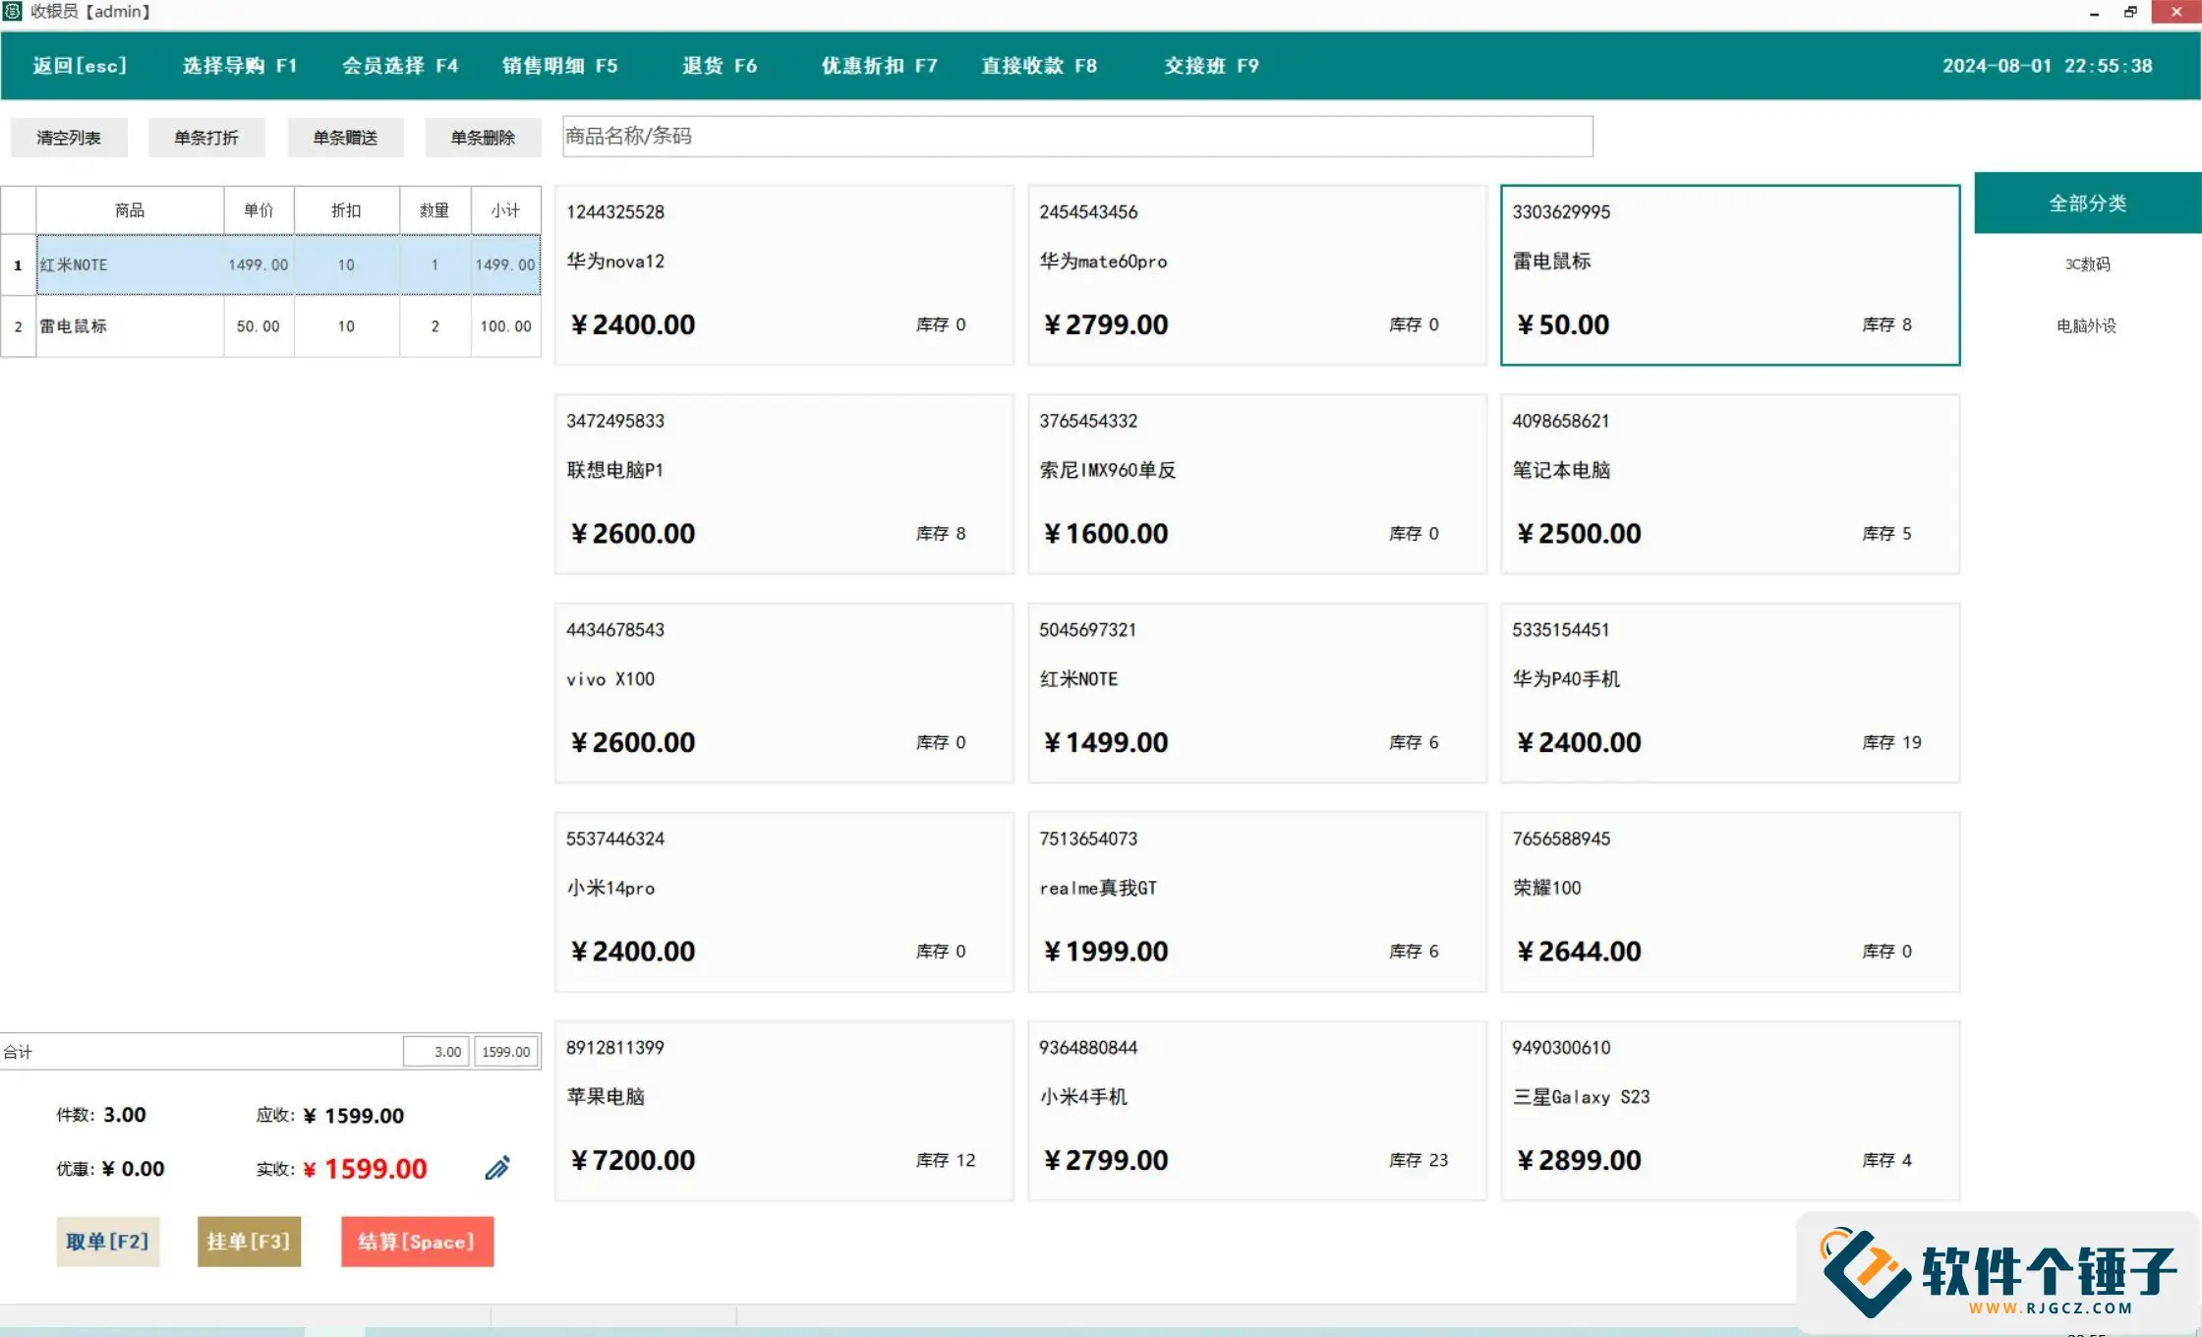Click the 单价 column header
Screen dimensions: 2202x1337
coord(259,210)
